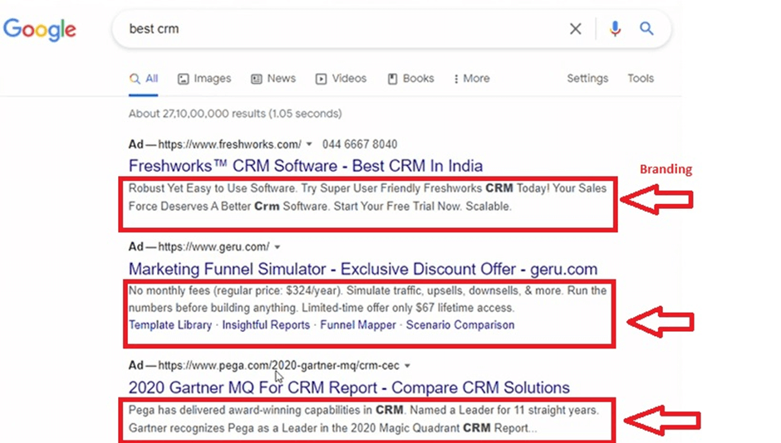The image size is (781, 443).
Task: Click the Google logo
Action: tap(39, 30)
